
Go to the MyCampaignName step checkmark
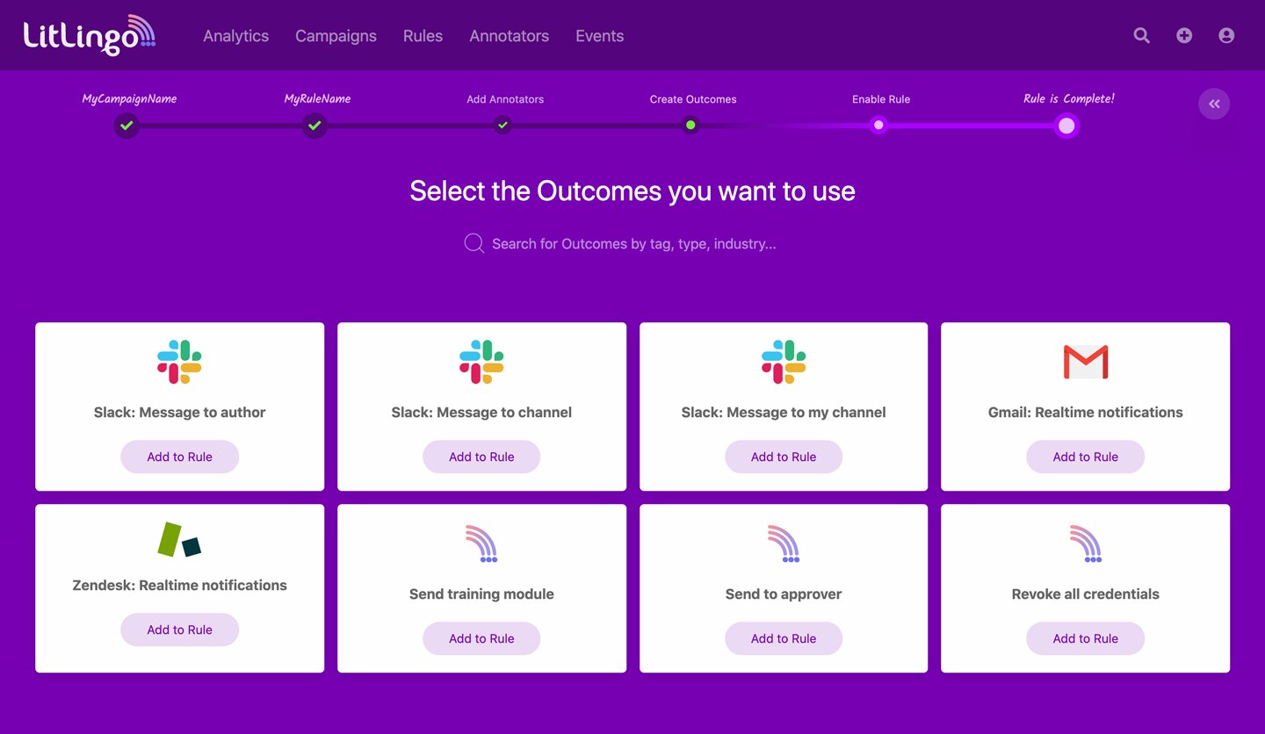pos(127,126)
